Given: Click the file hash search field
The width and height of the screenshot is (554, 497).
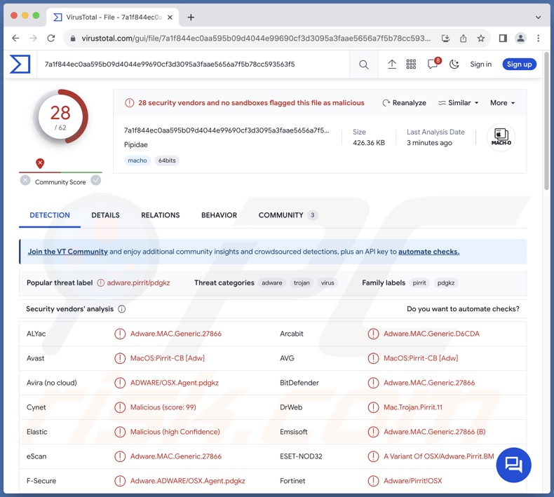Looking at the screenshot, I should tap(196, 64).
